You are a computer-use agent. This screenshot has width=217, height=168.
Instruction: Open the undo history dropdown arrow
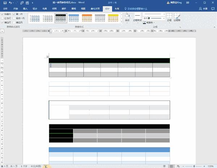13,3
